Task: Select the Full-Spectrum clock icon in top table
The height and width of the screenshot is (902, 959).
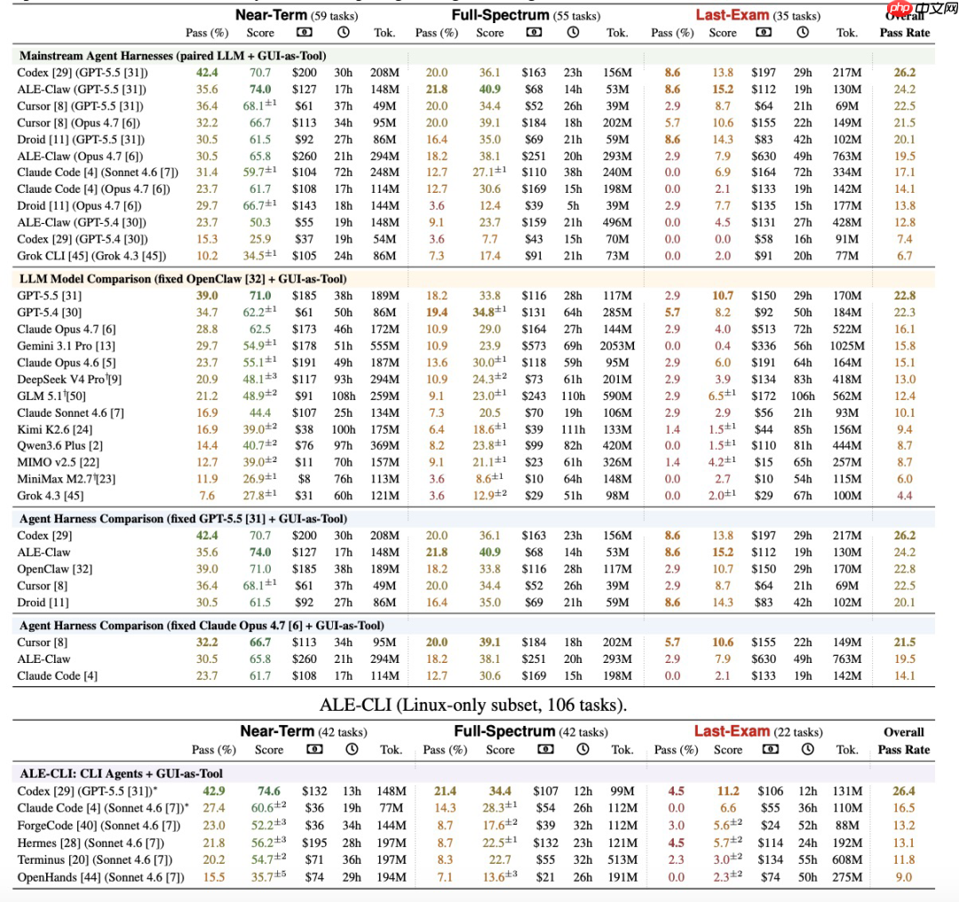Action: pos(573,32)
